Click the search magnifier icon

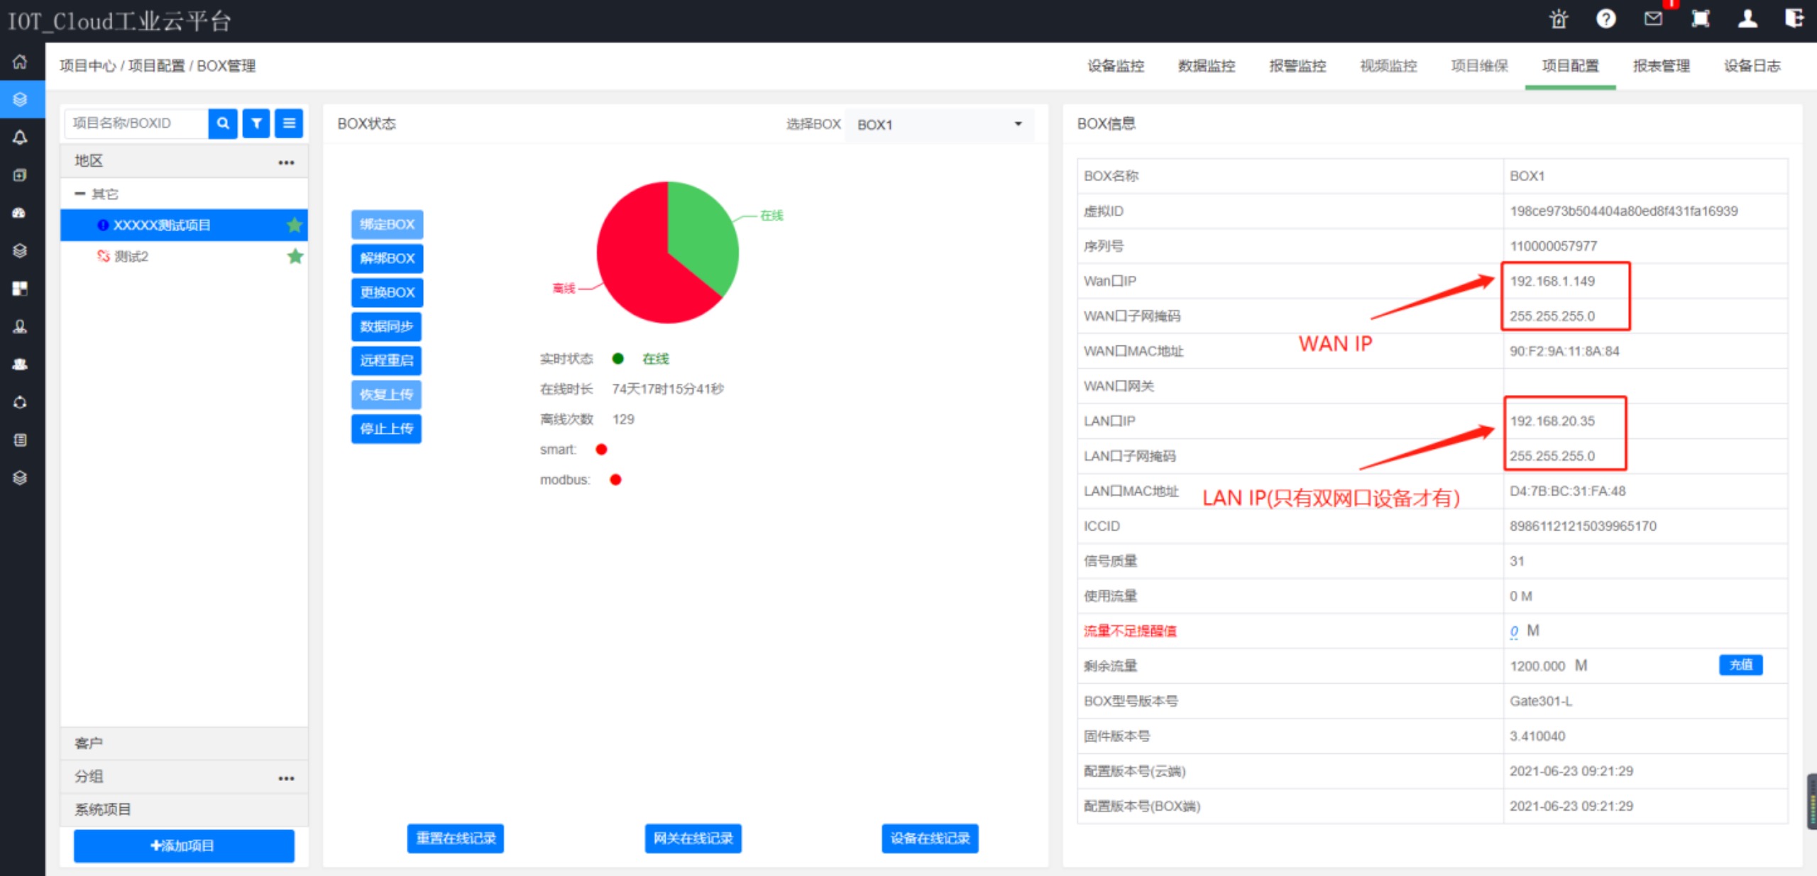coord(223,123)
